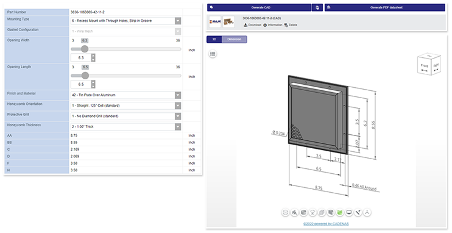Select the fullscreen monitor icon below viewer
This screenshot has width=452, height=233.
point(349,212)
